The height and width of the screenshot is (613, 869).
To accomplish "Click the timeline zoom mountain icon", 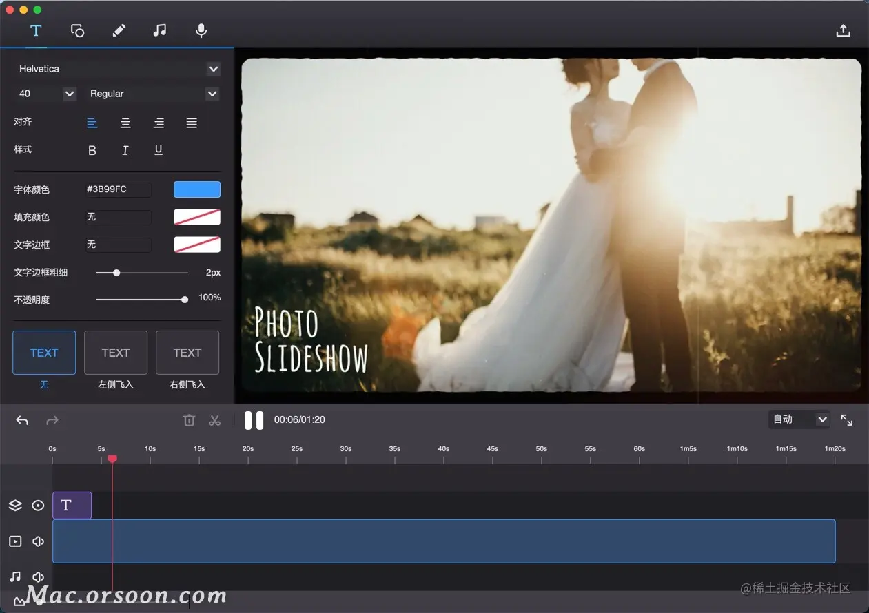I will pos(19,602).
